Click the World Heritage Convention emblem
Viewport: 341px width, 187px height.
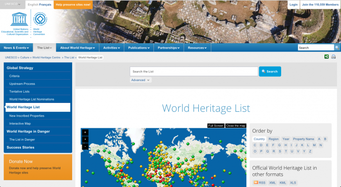pyautogui.click(x=40, y=19)
